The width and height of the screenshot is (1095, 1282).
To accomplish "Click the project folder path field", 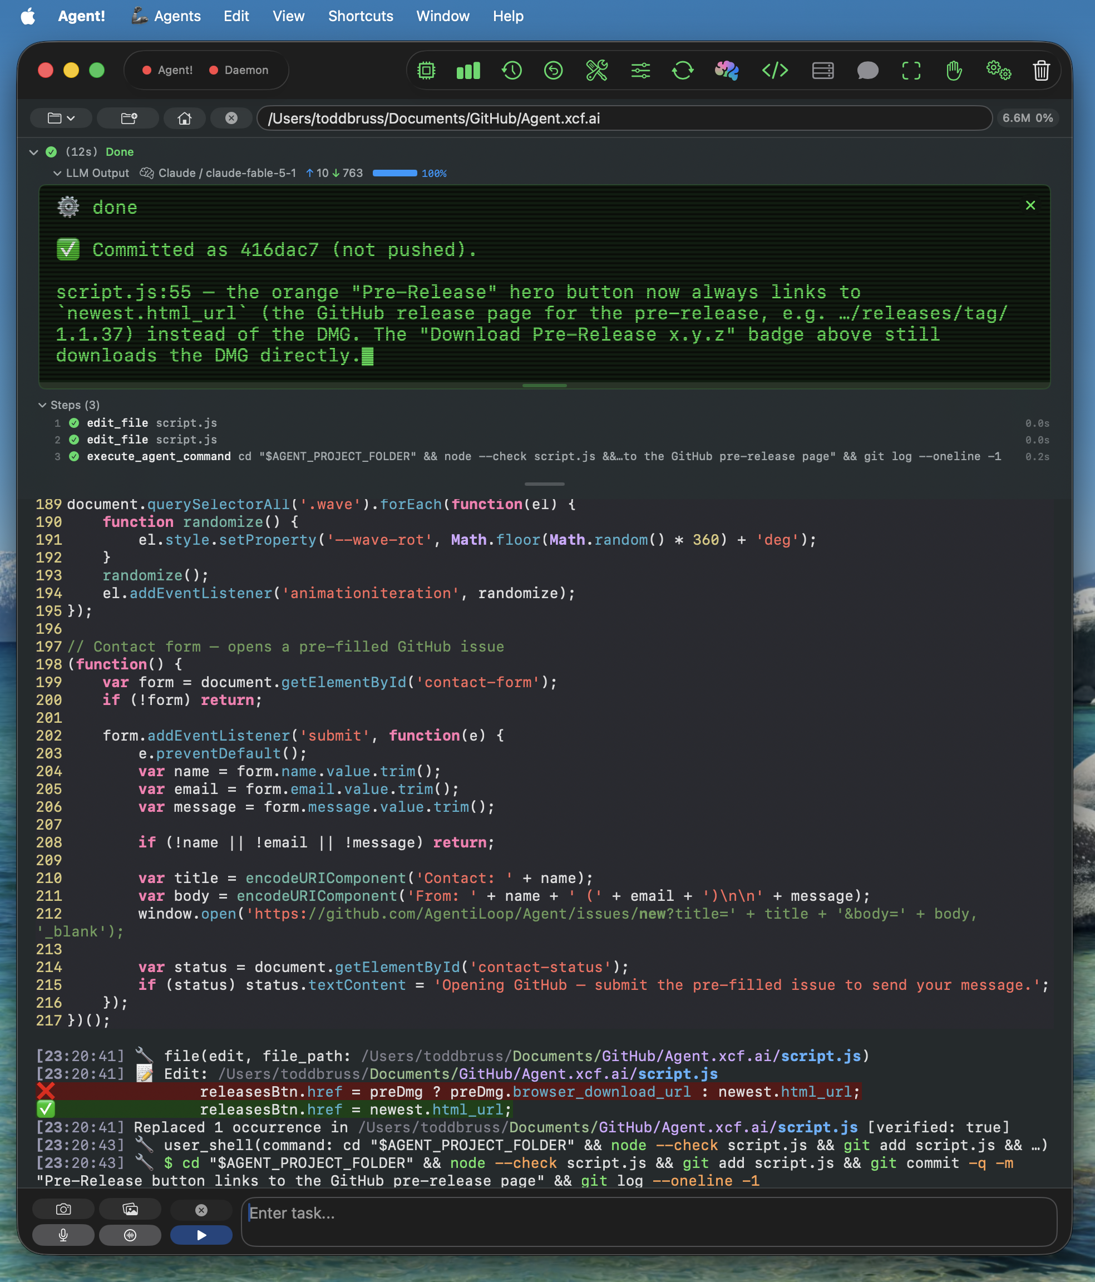I will tap(624, 118).
